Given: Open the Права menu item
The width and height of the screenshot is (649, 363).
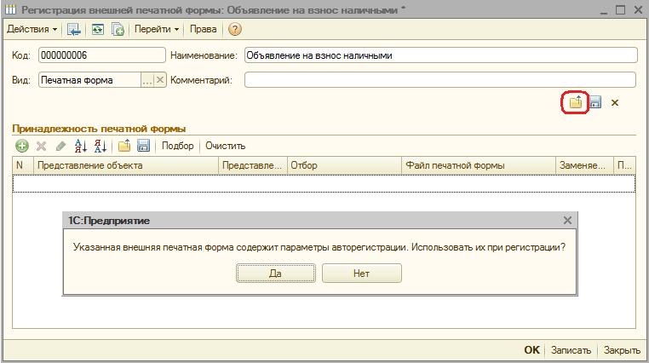Looking at the screenshot, I should click(x=203, y=29).
